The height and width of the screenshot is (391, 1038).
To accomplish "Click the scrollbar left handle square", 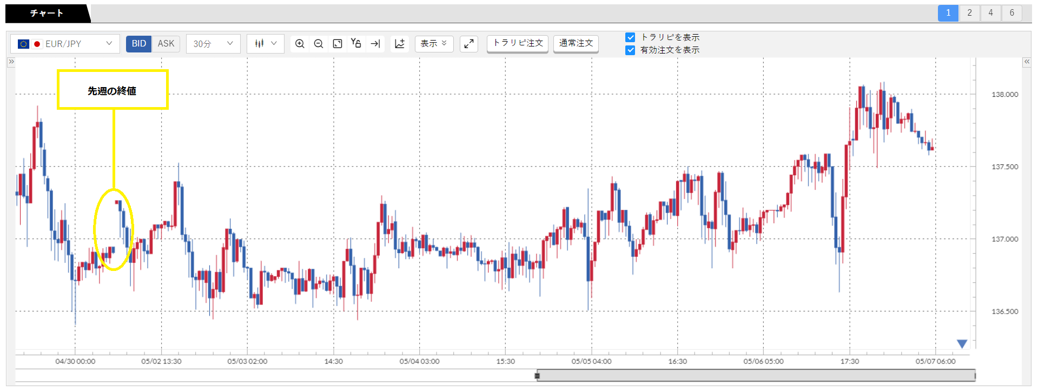I will click(537, 375).
